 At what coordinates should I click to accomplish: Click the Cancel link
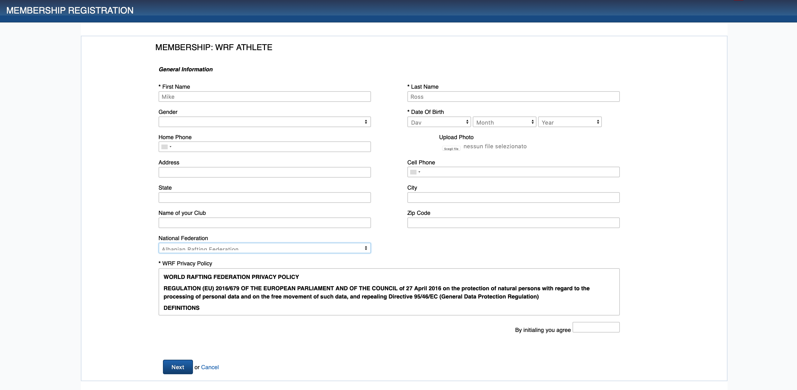coord(210,367)
